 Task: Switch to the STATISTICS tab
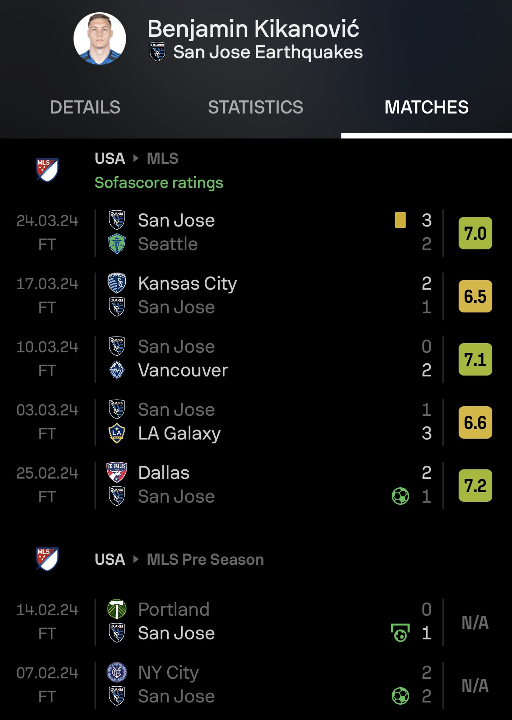pos(256,107)
